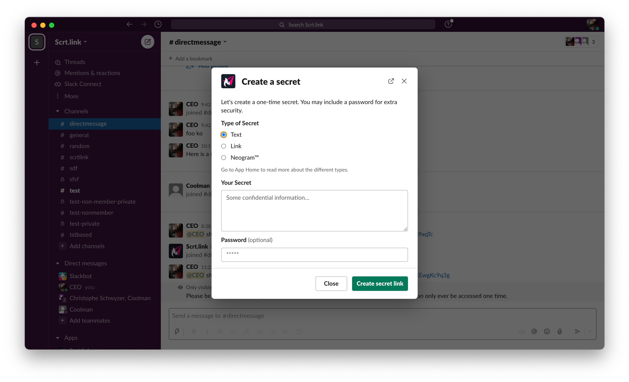The width and height of the screenshot is (629, 382).
Task: Click the shortcuts lightning bolt icon
Action: 177,331
